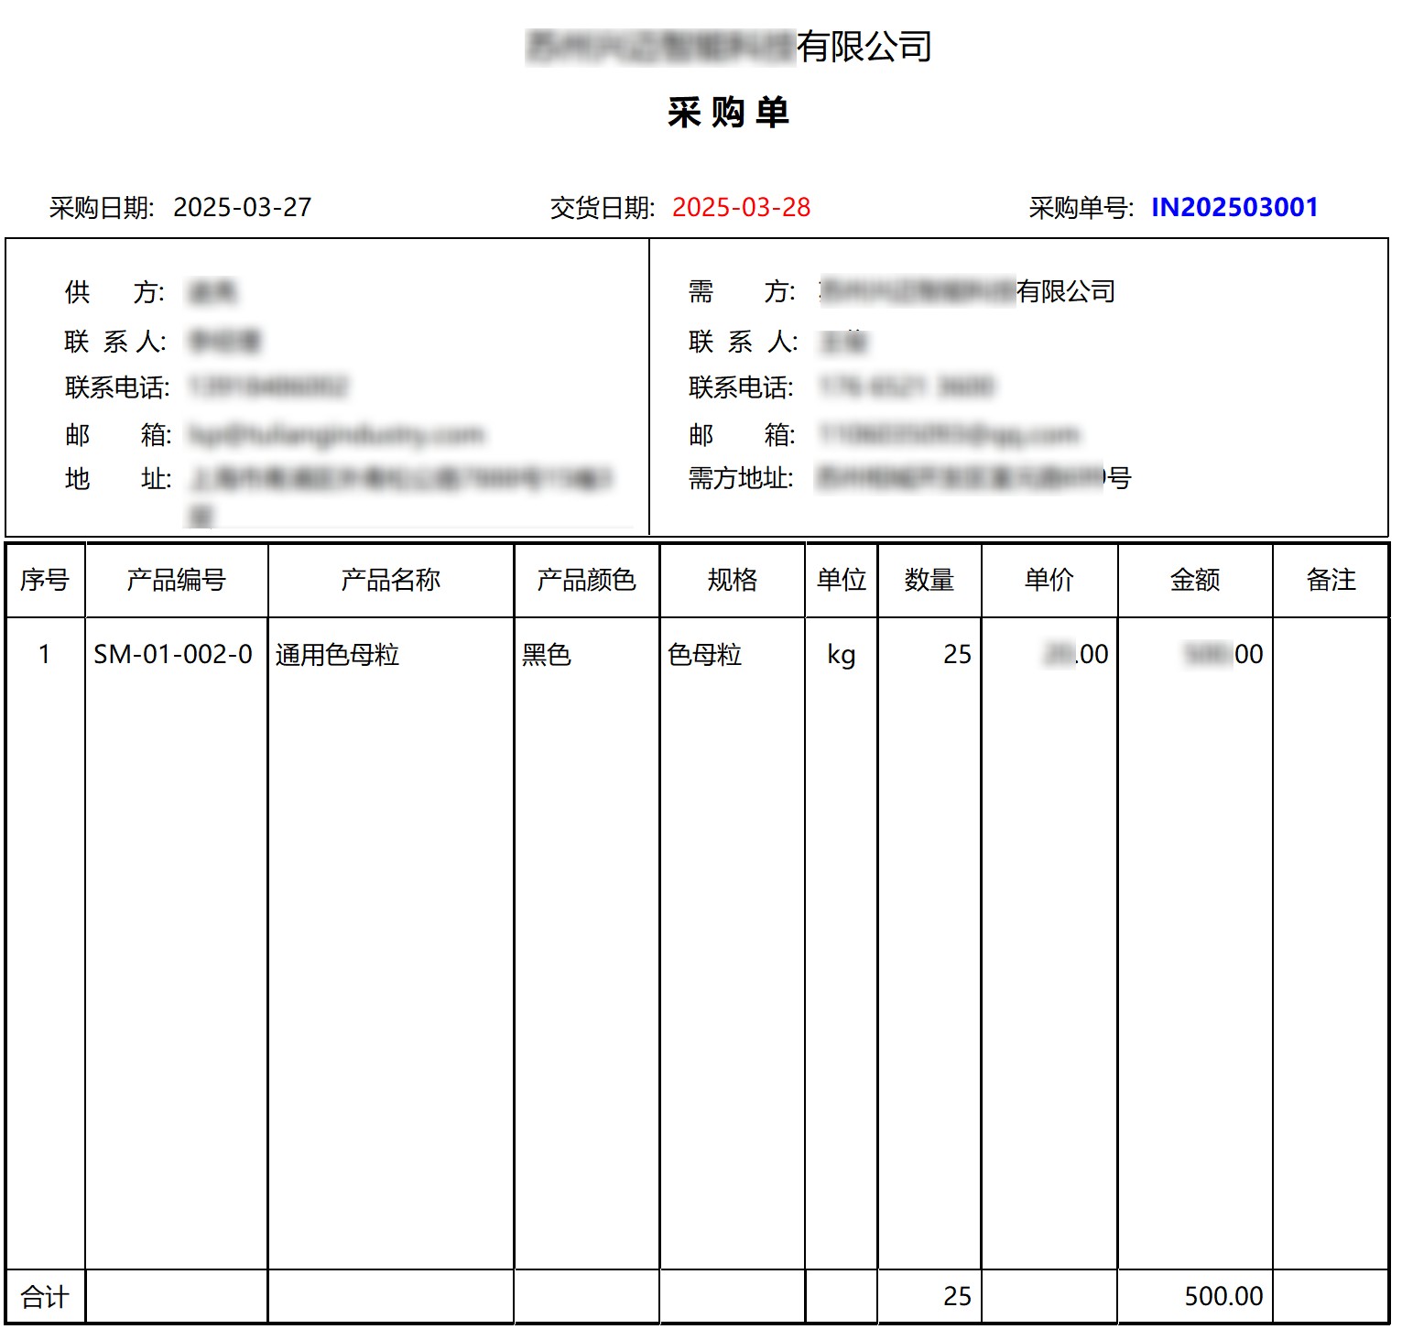Click the 供方 supplier label
This screenshot has height=1340, width=1402.
pyautogui.click(x=114, y=292)
